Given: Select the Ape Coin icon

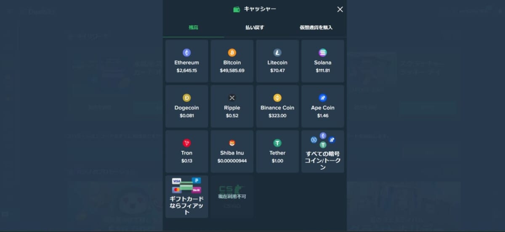Looking at the screenshot, I should (x=323, y=98).
